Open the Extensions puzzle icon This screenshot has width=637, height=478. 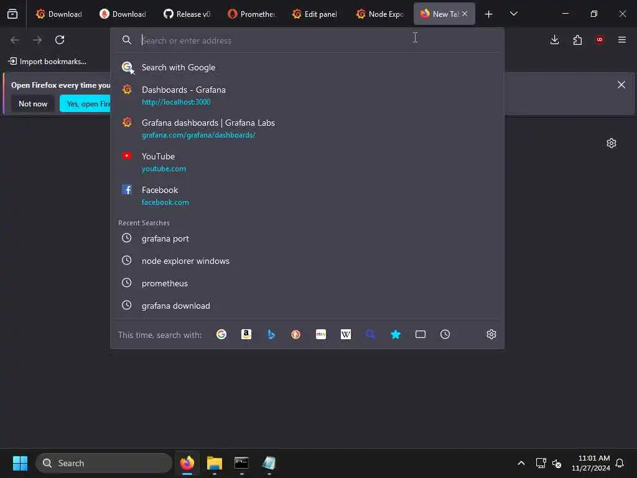577,40
